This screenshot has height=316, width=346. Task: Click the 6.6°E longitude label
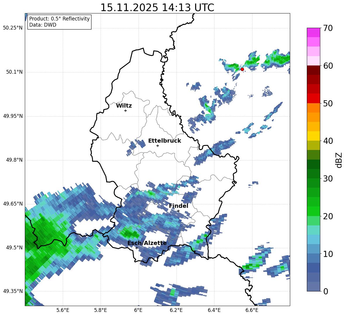click(252, 310)
